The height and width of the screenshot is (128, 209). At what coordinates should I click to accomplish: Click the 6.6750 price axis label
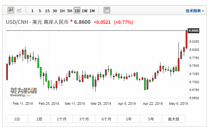pyautogui.click(x=194, y=90)
